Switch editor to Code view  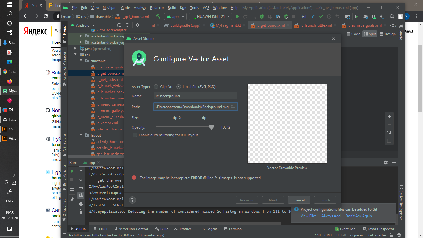pos(353,34)
